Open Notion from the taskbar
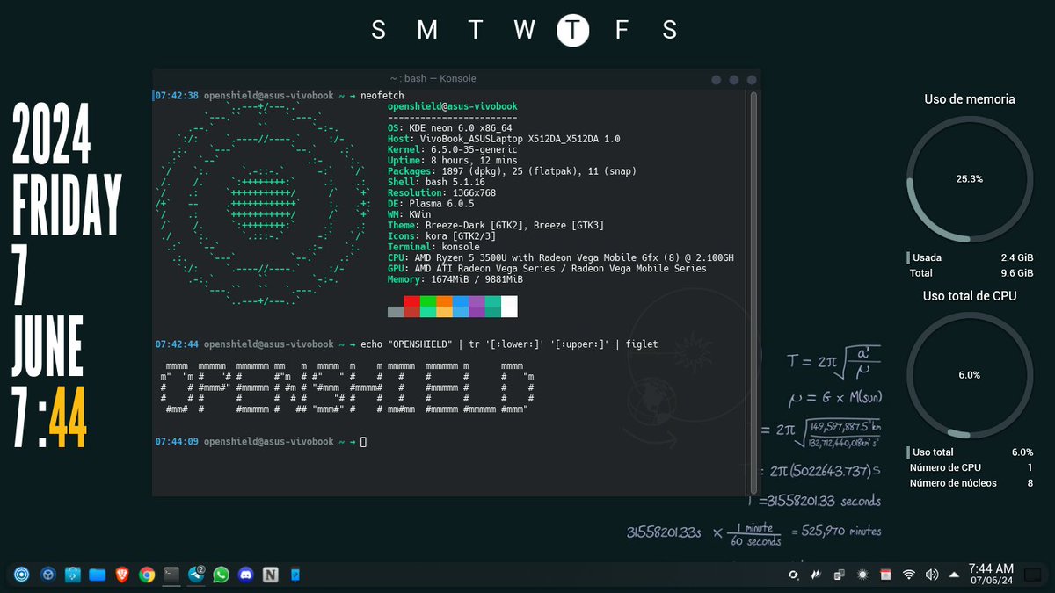 pos(270,575)
